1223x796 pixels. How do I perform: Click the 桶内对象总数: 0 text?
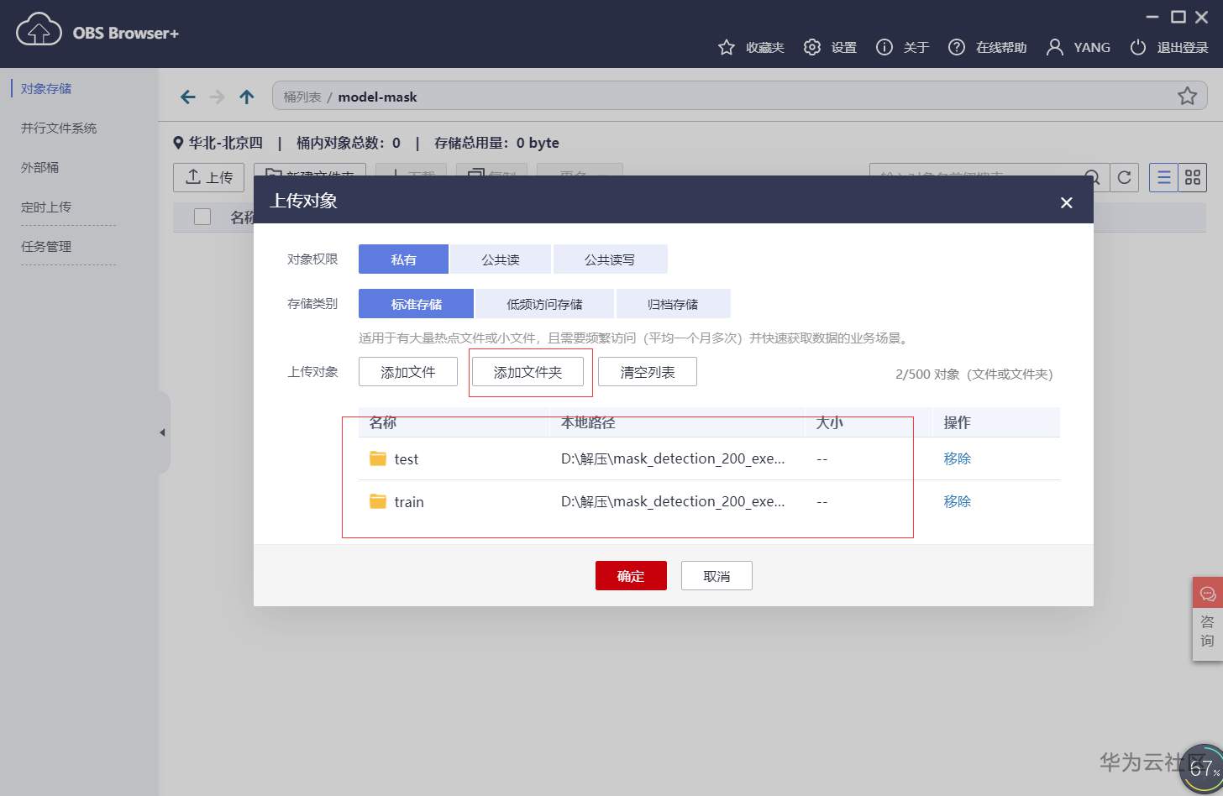(x=349, y=143)
